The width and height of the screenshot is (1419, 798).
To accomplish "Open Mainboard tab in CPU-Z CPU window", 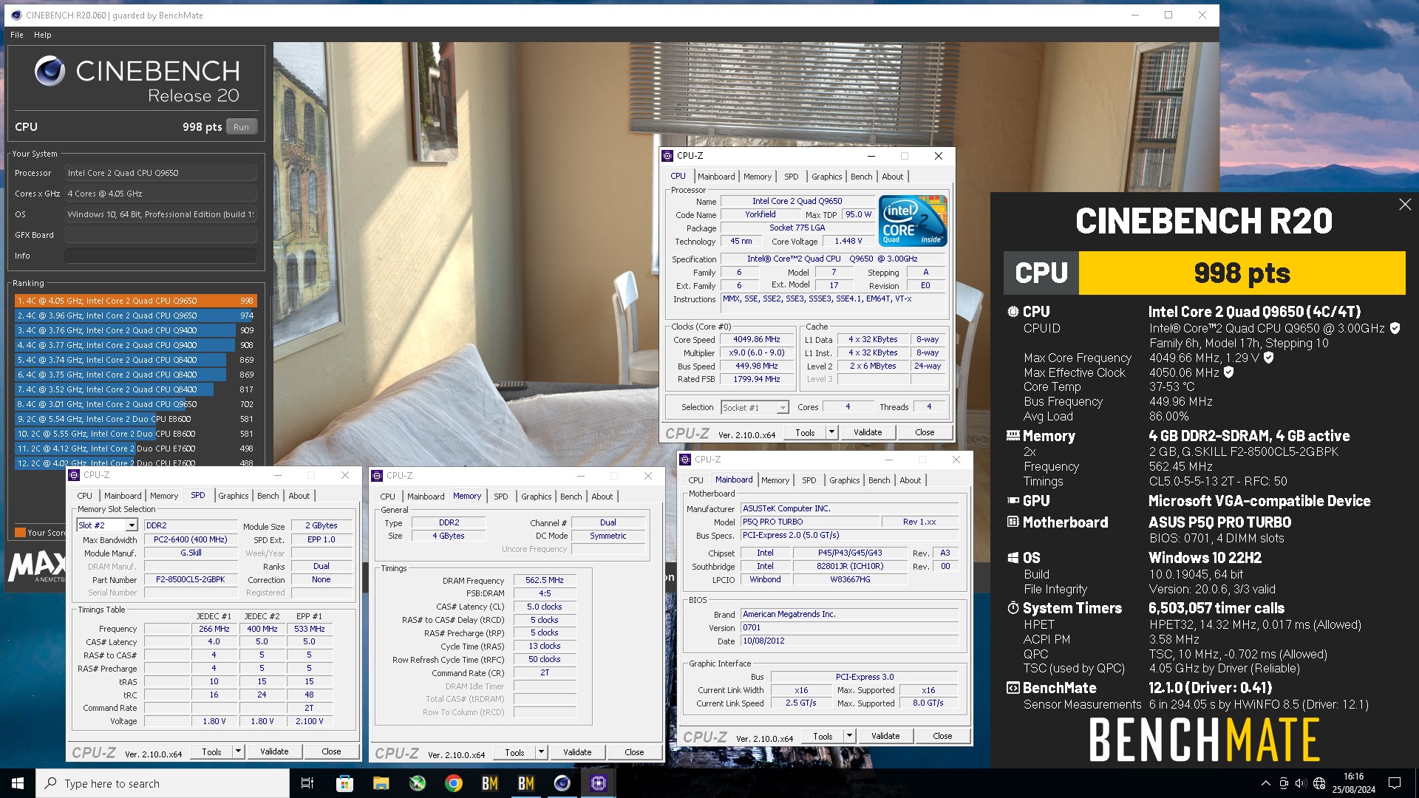I will click(716, 177).
